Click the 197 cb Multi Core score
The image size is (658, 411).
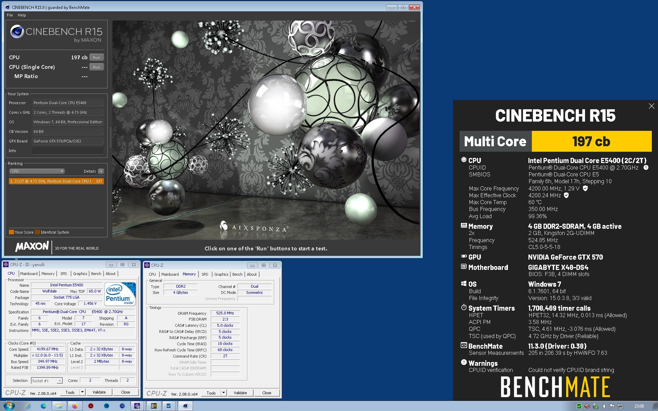tap(591, 141)
